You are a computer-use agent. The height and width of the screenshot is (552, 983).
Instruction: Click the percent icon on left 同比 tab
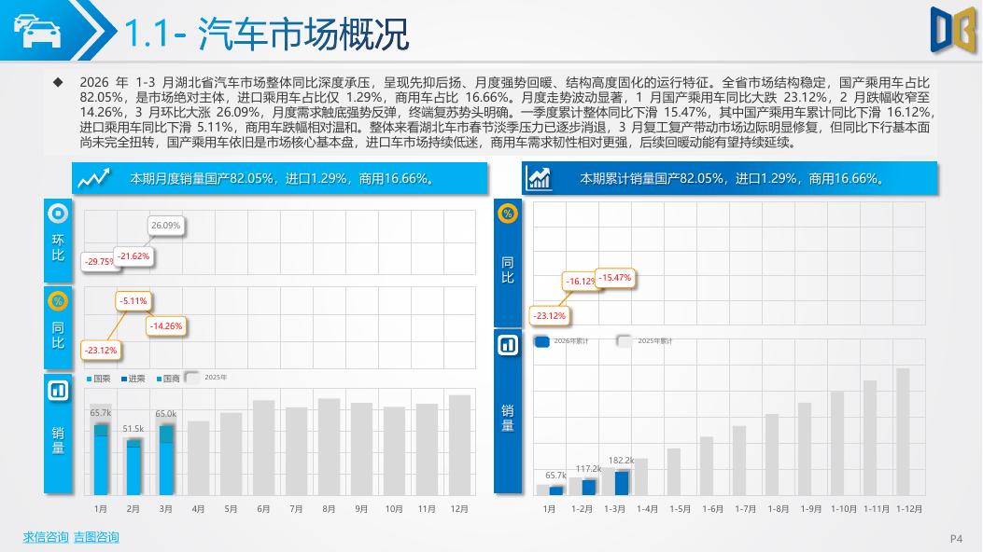58,301
